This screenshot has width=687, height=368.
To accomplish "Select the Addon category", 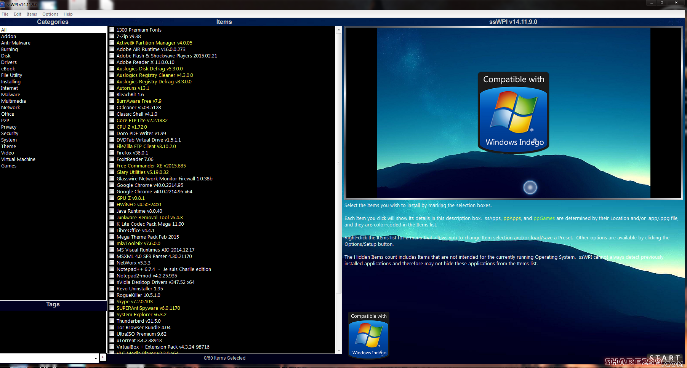I will (x=8, y=36).
